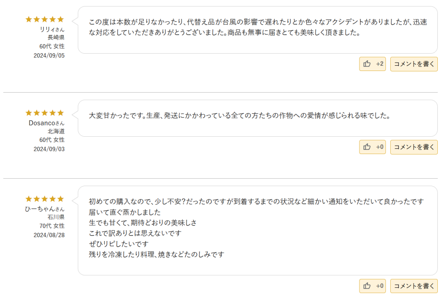
Task: Click the review date 2024/09/05
Action: (49, 55)
